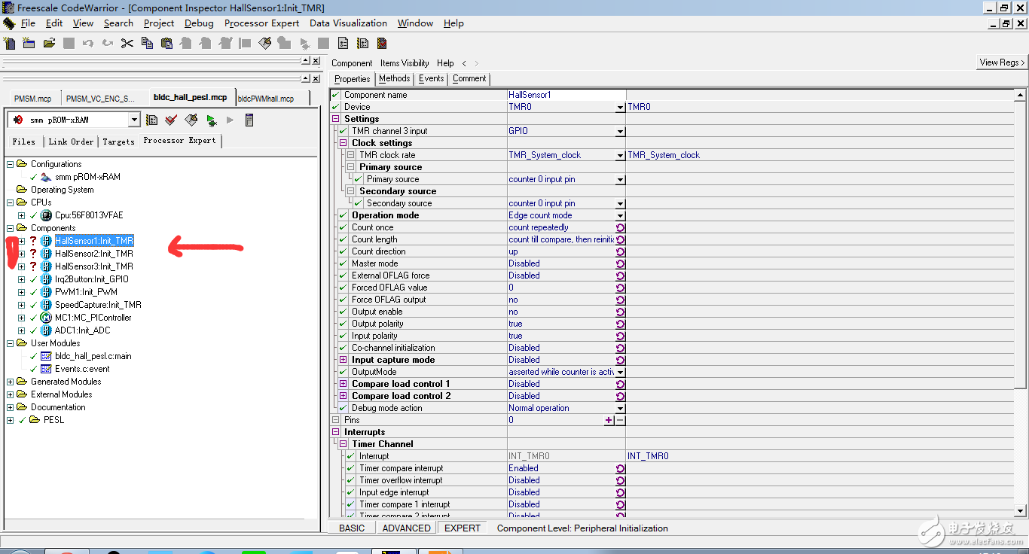Click the MC1:MC_PIController component icon
This screenshot has width=1029, height=554.
[x=46, y=318]
